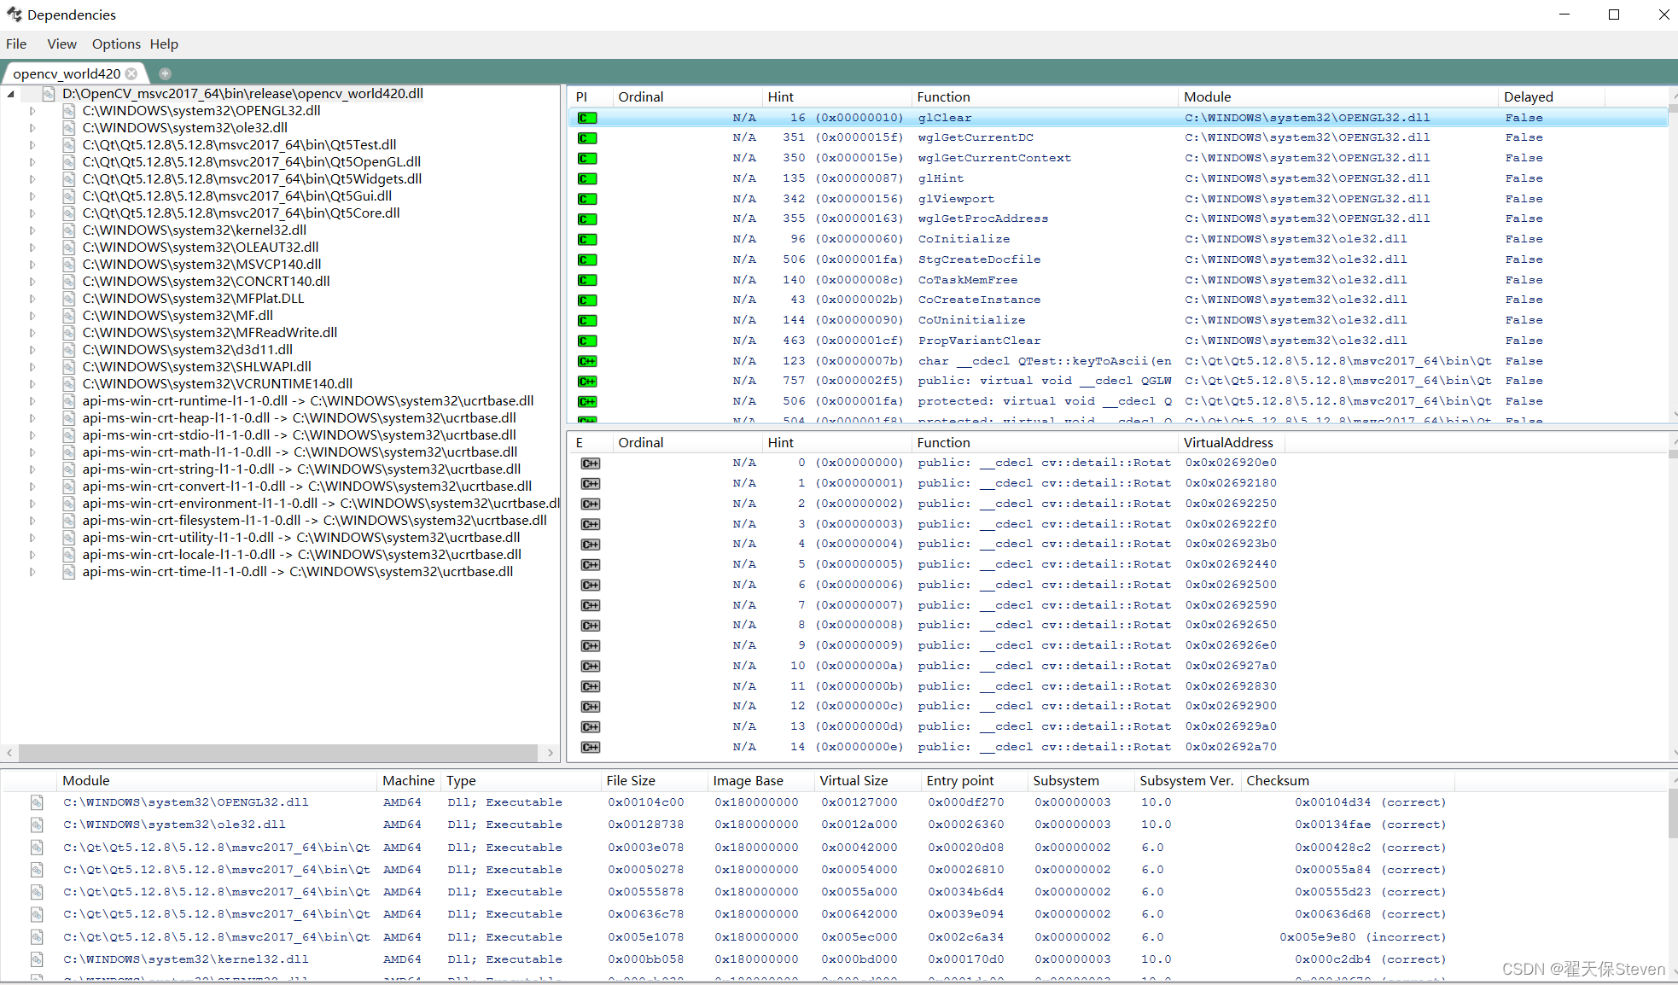
Task: Click the C++ icon beside the keyToAscii function
Action: 587,361
